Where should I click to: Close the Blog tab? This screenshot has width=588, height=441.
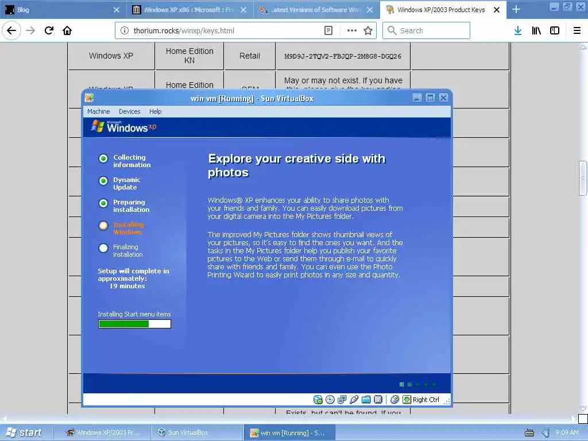[117, 10]
